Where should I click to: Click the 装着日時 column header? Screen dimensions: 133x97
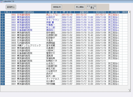(84, 12)
